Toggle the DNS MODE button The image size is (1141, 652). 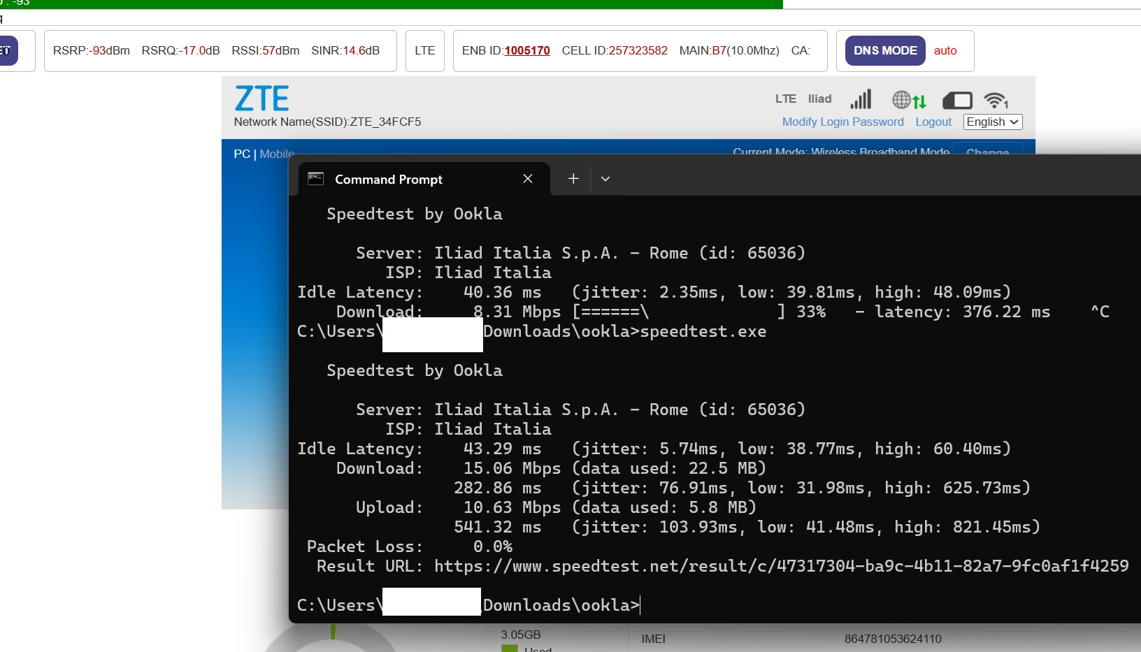[x=884, y=51]
